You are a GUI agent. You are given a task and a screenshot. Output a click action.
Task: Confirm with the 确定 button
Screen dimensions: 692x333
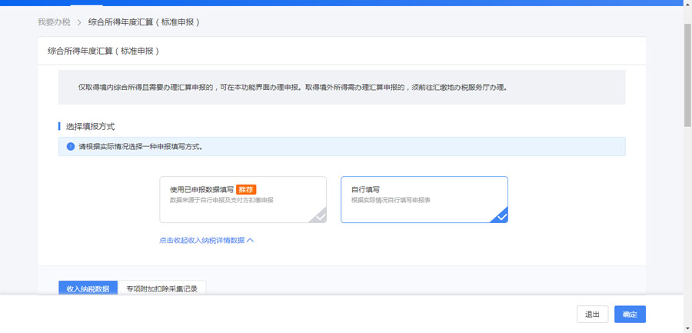pos(630,315)
